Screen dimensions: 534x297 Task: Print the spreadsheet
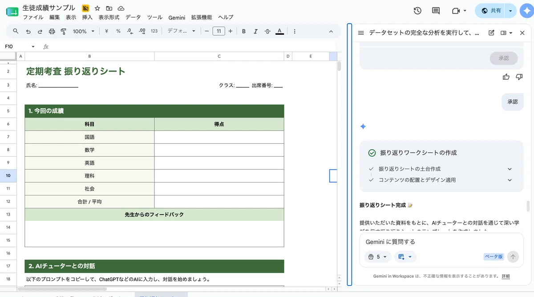coord(52,31)
